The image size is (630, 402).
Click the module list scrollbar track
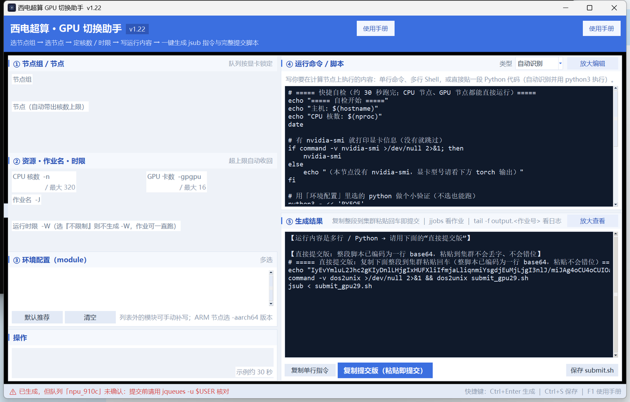tap(270, 288)
